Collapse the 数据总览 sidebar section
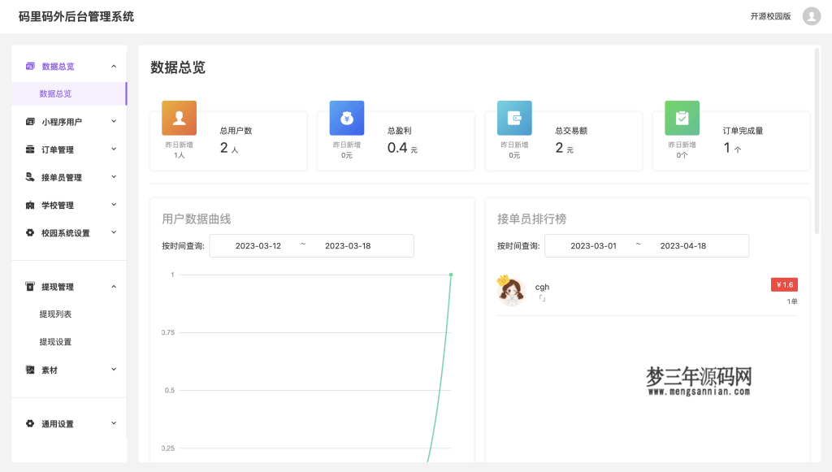The image size is (832, 472). pos(115,66)
